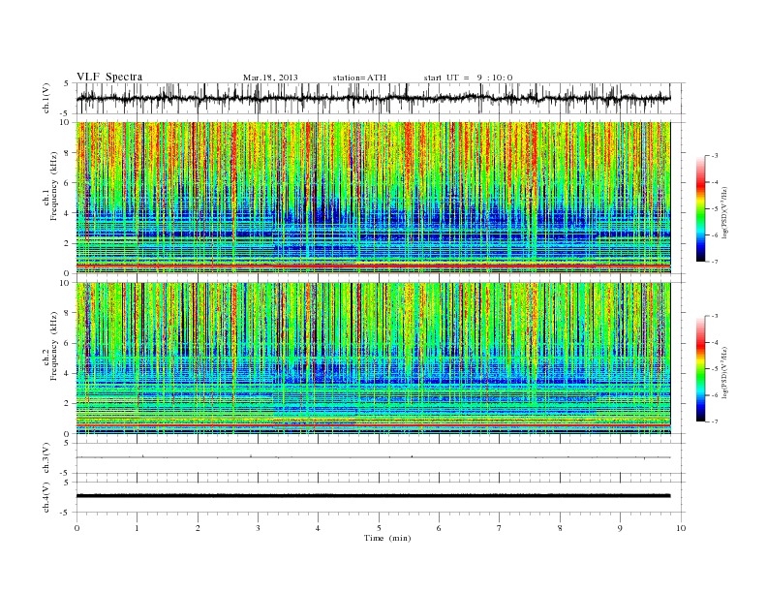Click the thick ch.4 voltage trace

373,496
